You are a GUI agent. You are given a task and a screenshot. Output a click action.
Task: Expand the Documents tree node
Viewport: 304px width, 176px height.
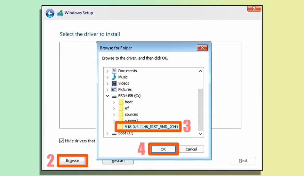pyautogui.click(x=108, y=71)
